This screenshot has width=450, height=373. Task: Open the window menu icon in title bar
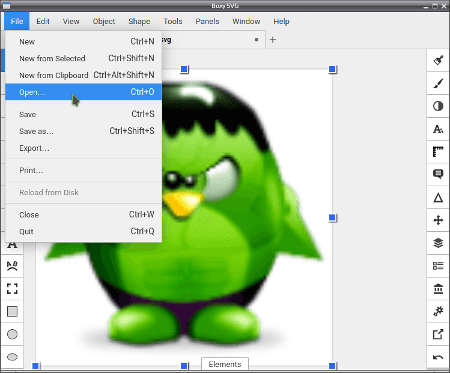point(7,6)
